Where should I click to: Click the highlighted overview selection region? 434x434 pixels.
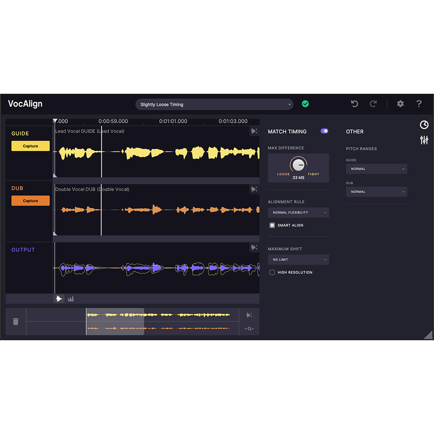[115, 322]
